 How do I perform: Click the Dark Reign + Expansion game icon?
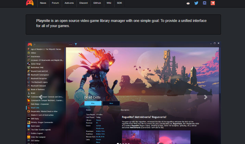[28, 104]
